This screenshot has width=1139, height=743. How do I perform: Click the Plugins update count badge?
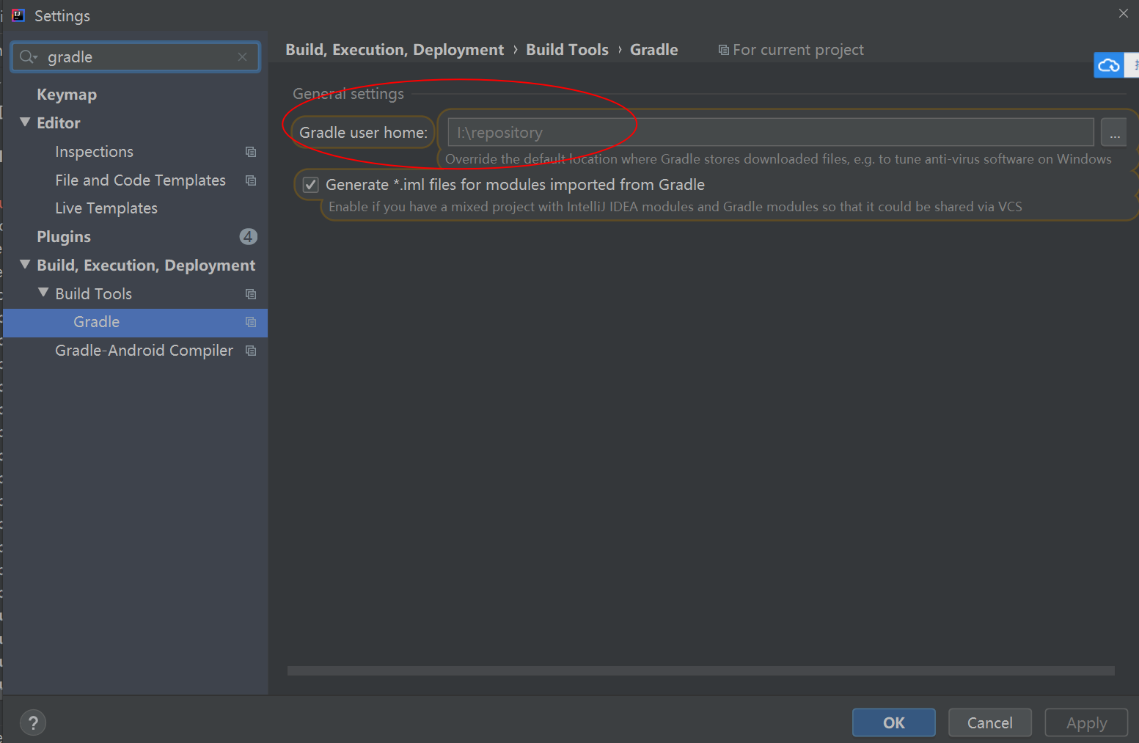[x=248, y=237]
